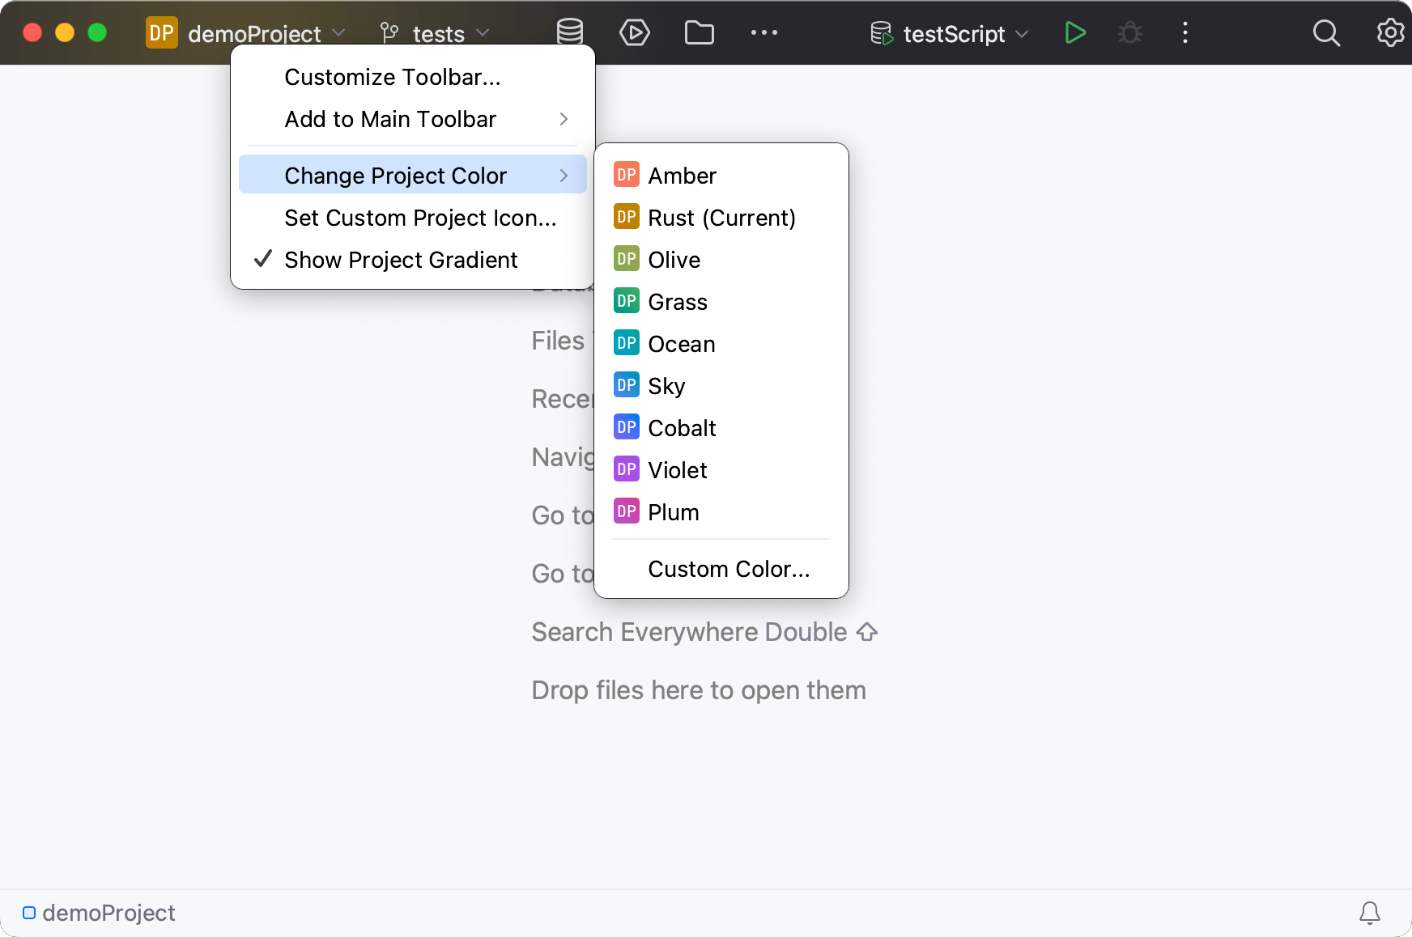Click the ellipsis more-toolbar-actions icon
The width and height of the screenshot is (1412, 937).
[x=763, y=32]
